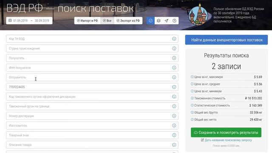
Task: Click the info icon for Товарный знак
Action: click(x=174, y=135)
